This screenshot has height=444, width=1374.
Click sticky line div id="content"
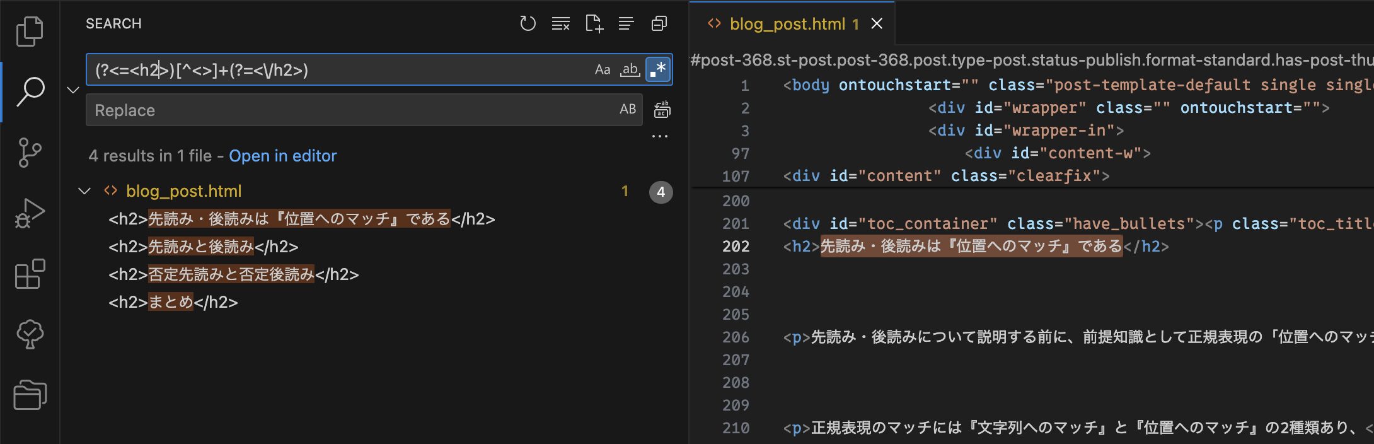(946, 176)
